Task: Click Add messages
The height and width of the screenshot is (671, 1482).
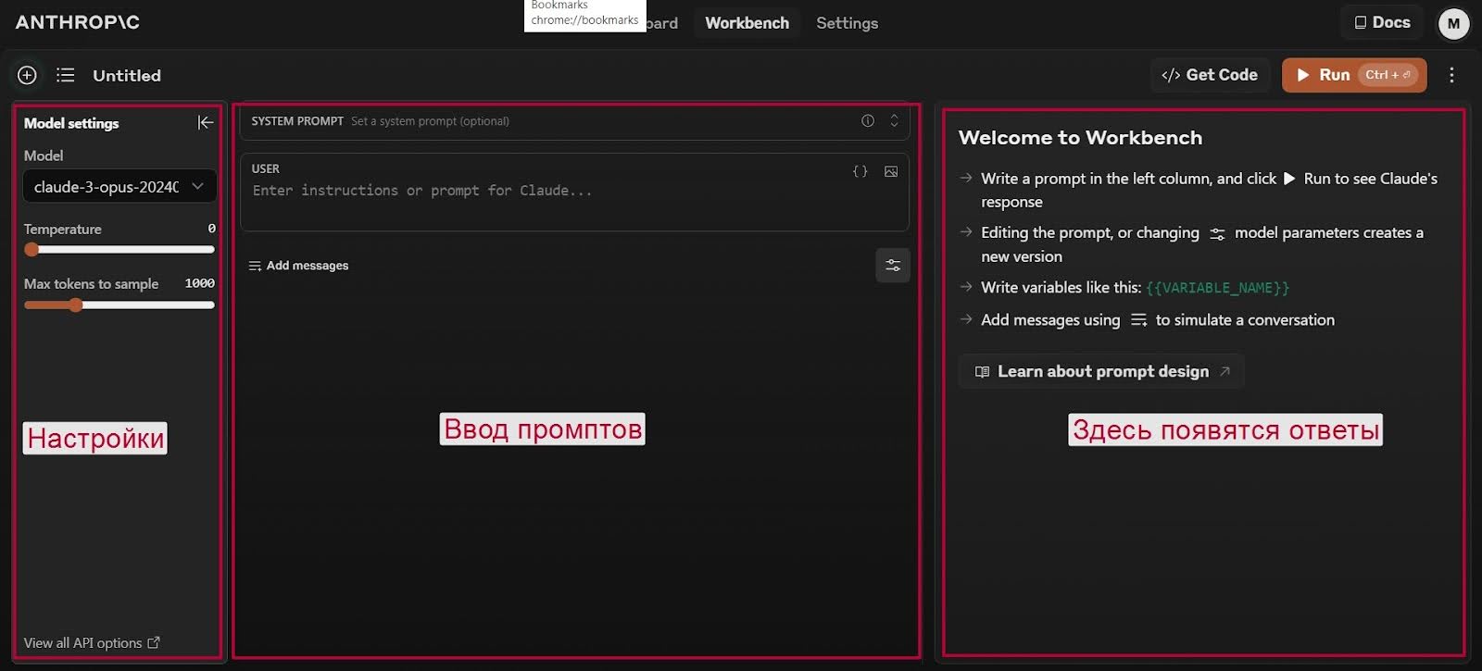Action: 298,266
